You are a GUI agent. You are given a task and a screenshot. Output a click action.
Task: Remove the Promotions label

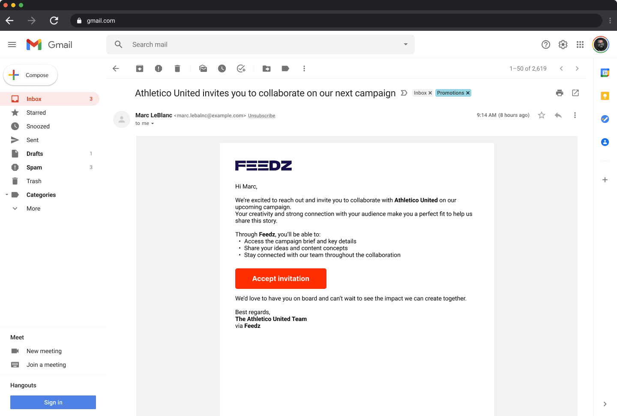click(x=468, y=93)
